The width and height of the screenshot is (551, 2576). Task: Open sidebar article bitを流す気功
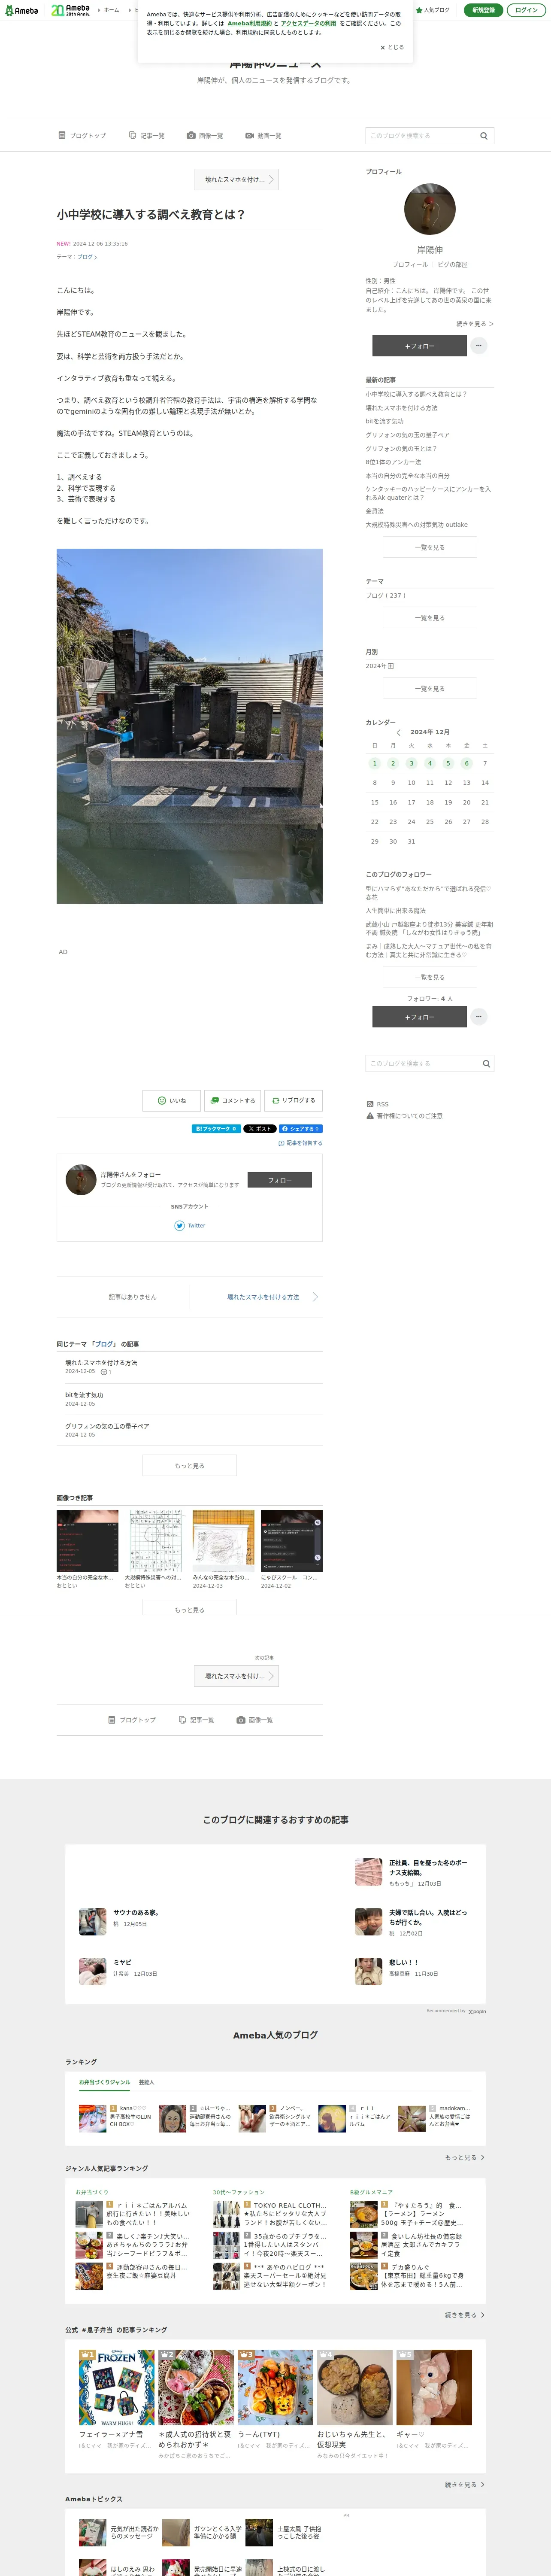[384, 421]
